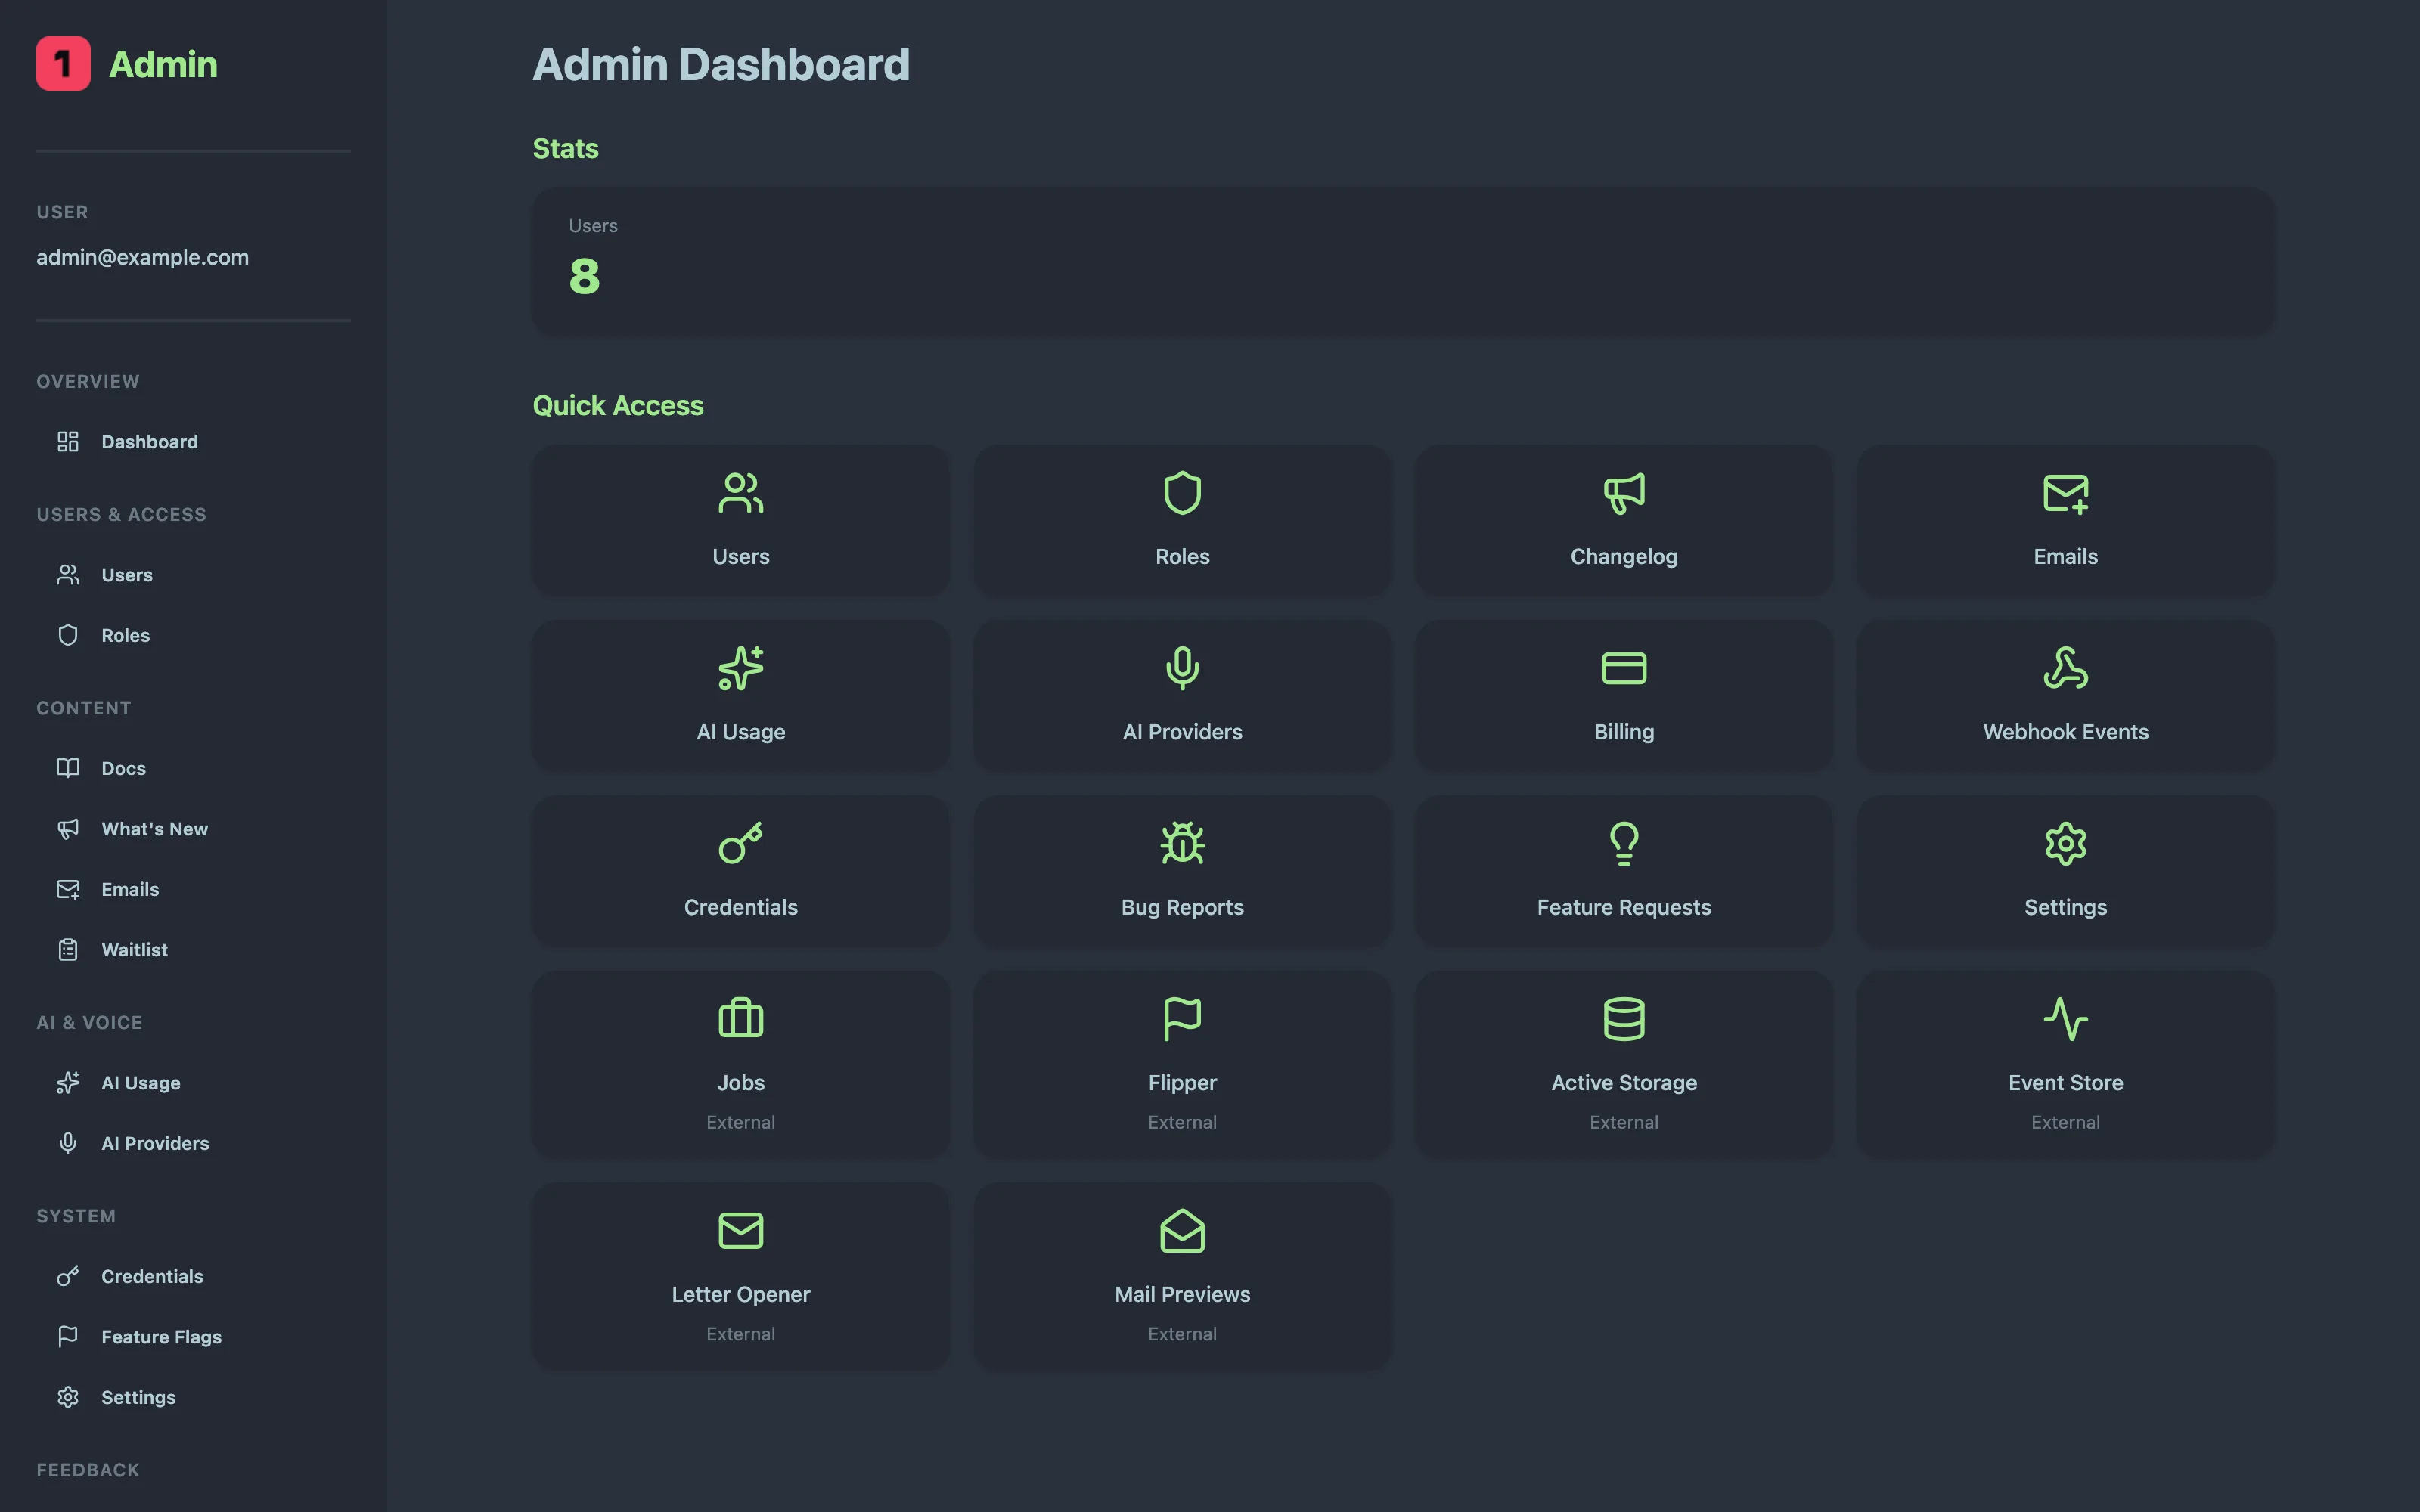Image resolution: width=2420 pixels, height=1512 pixels.
Task: Select Emails in the sidebar Content section
Action: 130,889
